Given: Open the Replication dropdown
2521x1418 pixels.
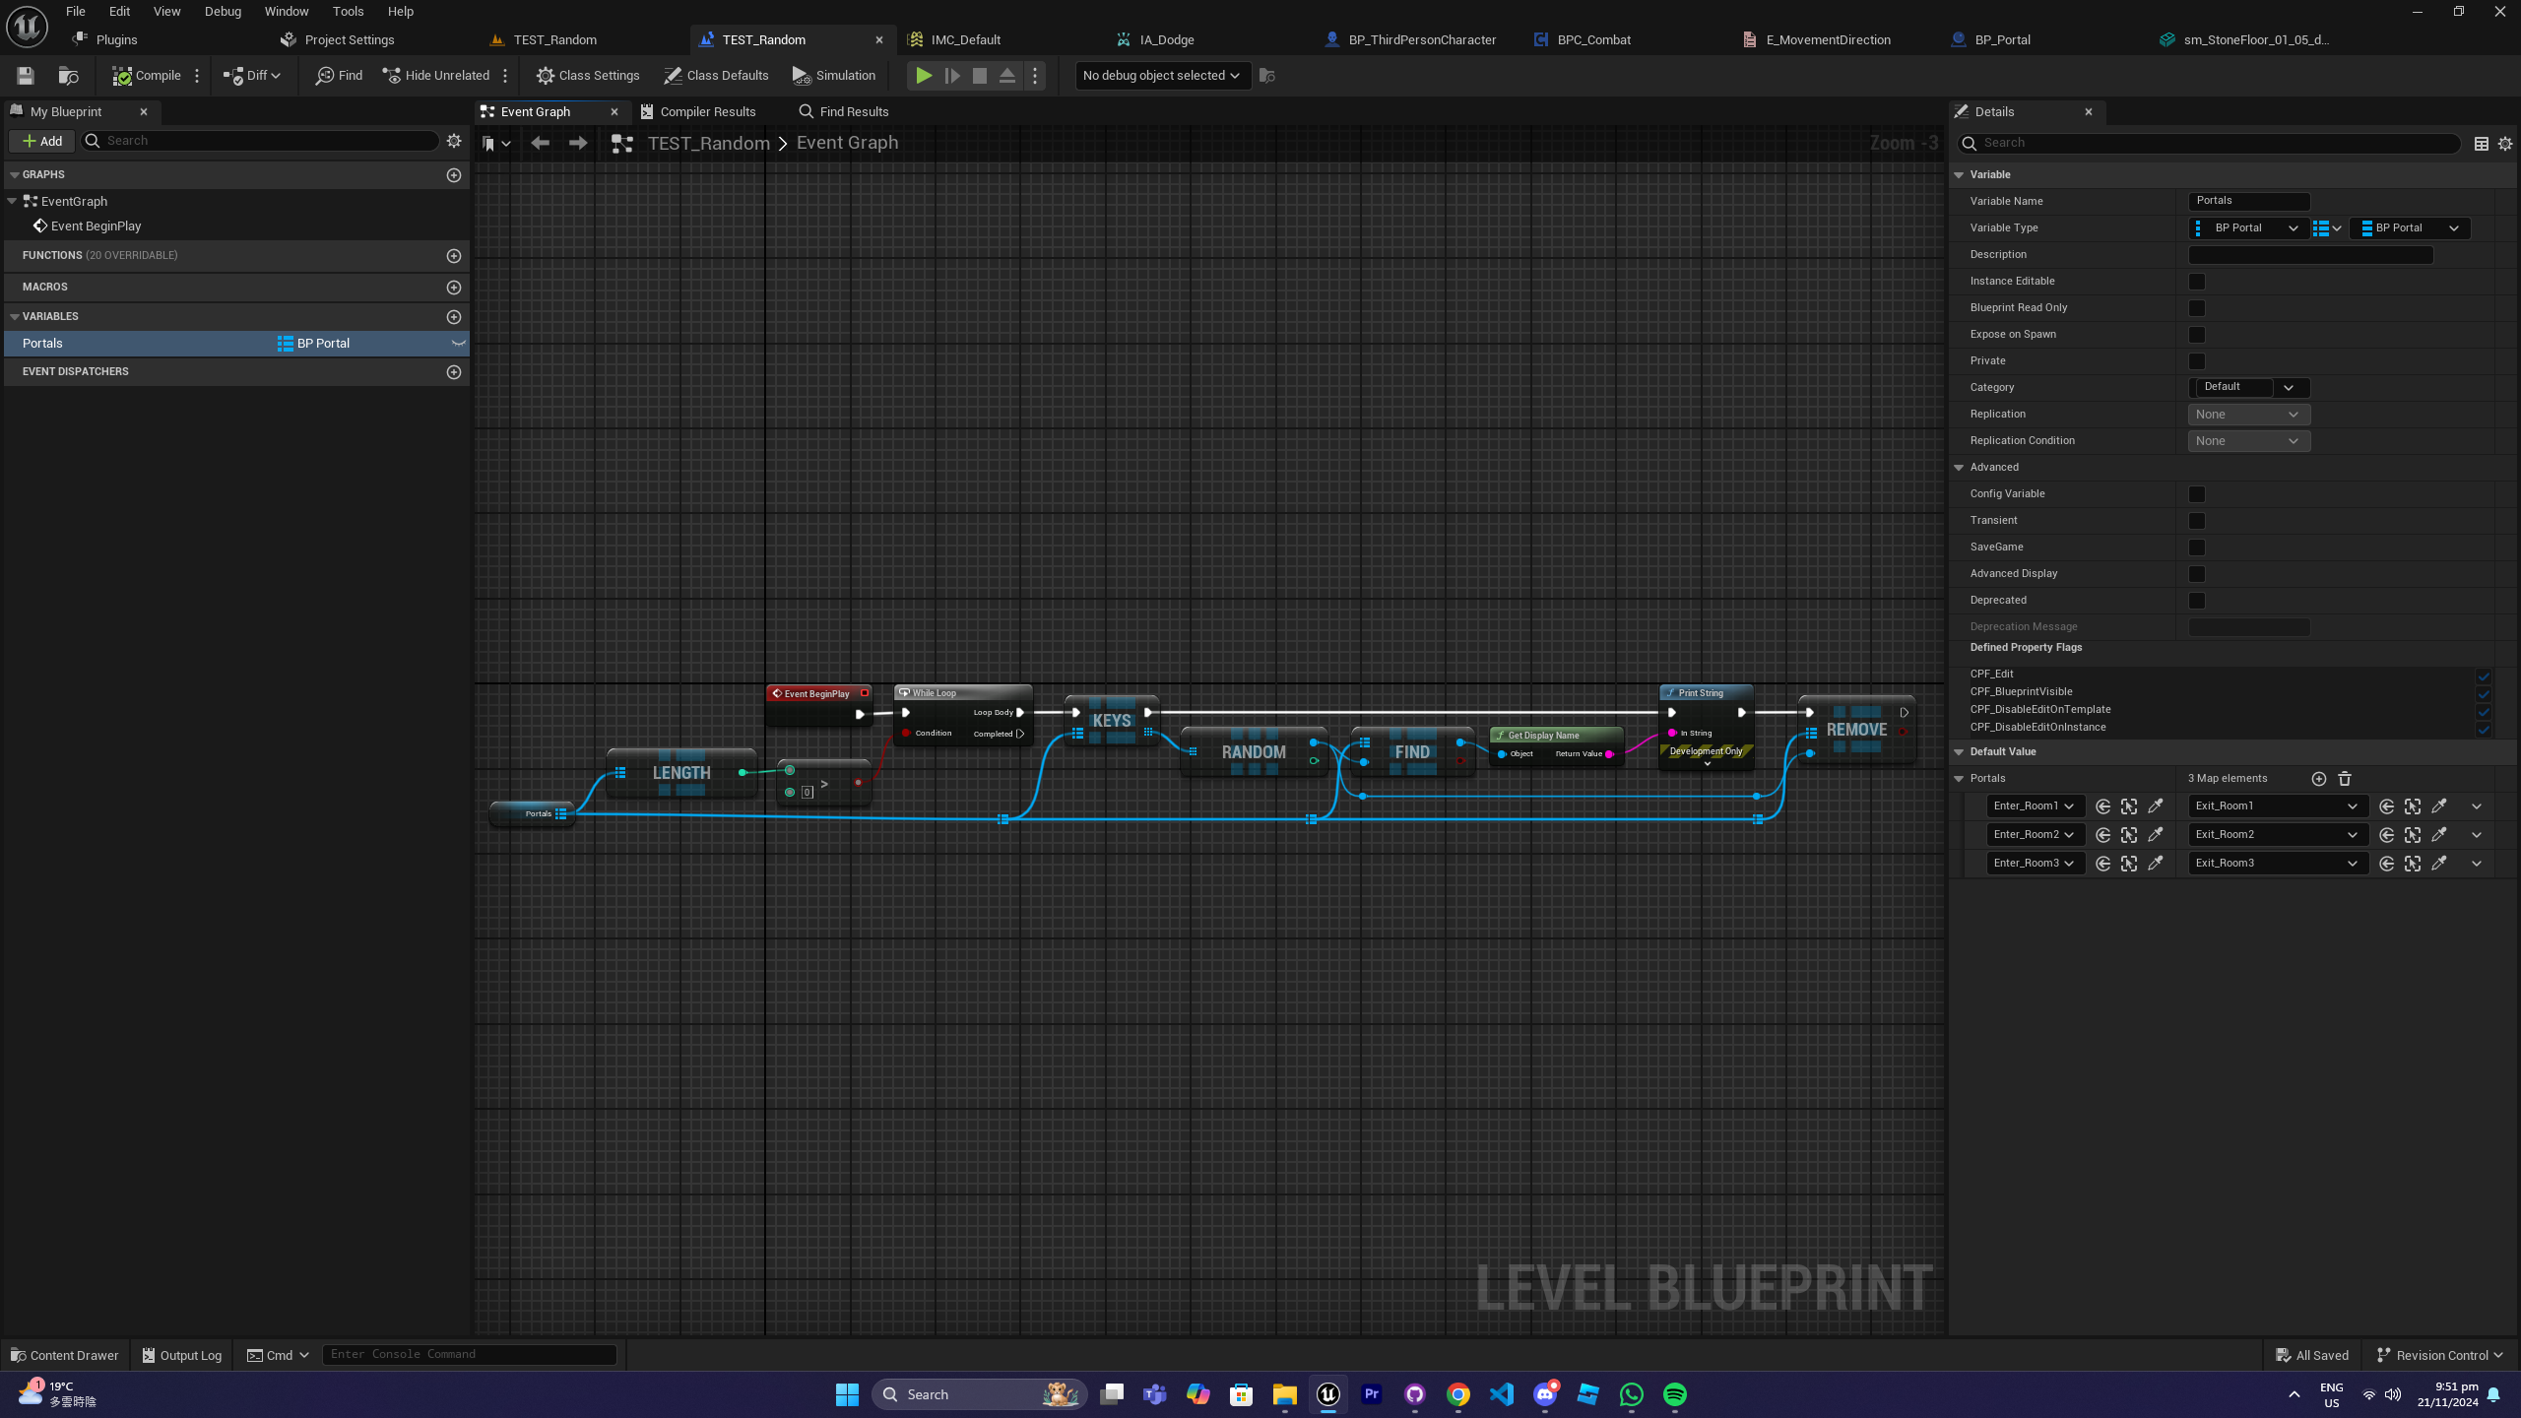Looking at the screenshot, I should [x=2248, y=415].
